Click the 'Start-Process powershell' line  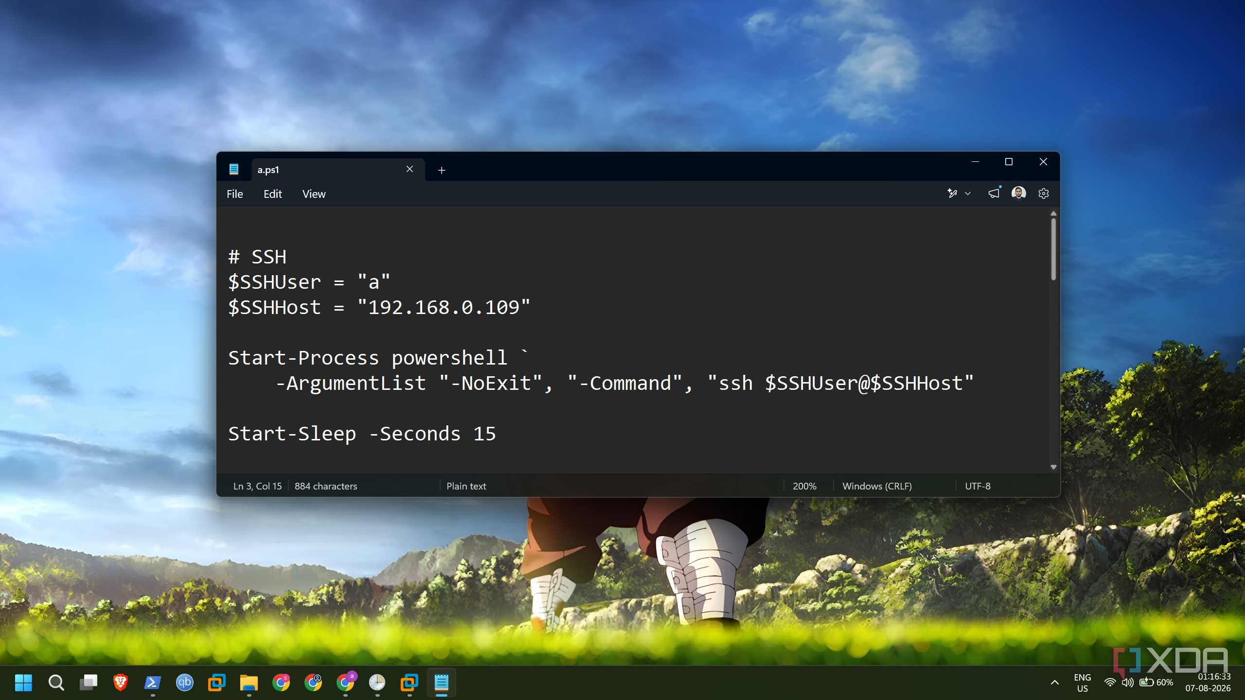tap(377, 358)
